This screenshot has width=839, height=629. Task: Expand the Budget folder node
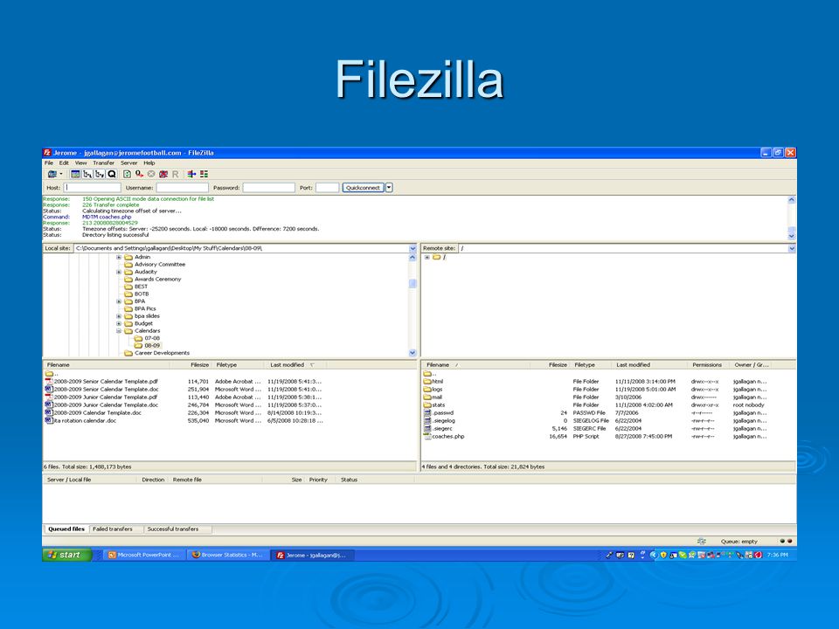(119, 323)
